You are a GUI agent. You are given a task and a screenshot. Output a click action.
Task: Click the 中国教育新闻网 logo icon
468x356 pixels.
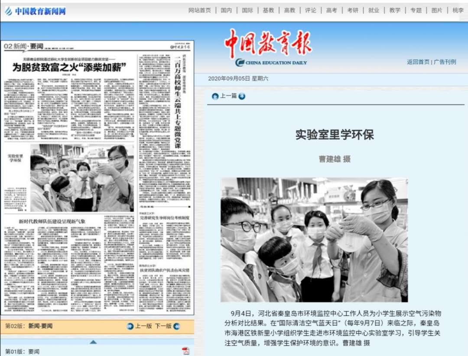pos(9,11)
